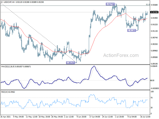Click the RSI 30 level label
This screenshot has height=119, width=159.
click(152, 108)
